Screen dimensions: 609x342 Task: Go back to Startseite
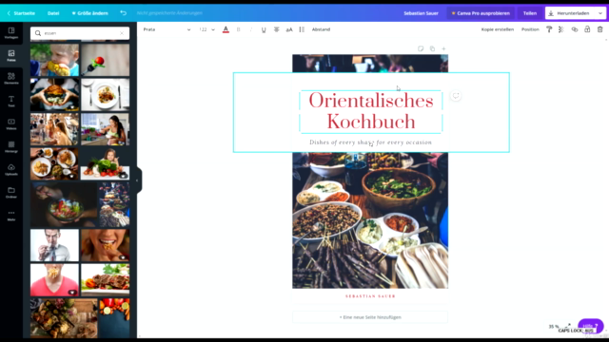pyautogui.click(x=21, y=13)
